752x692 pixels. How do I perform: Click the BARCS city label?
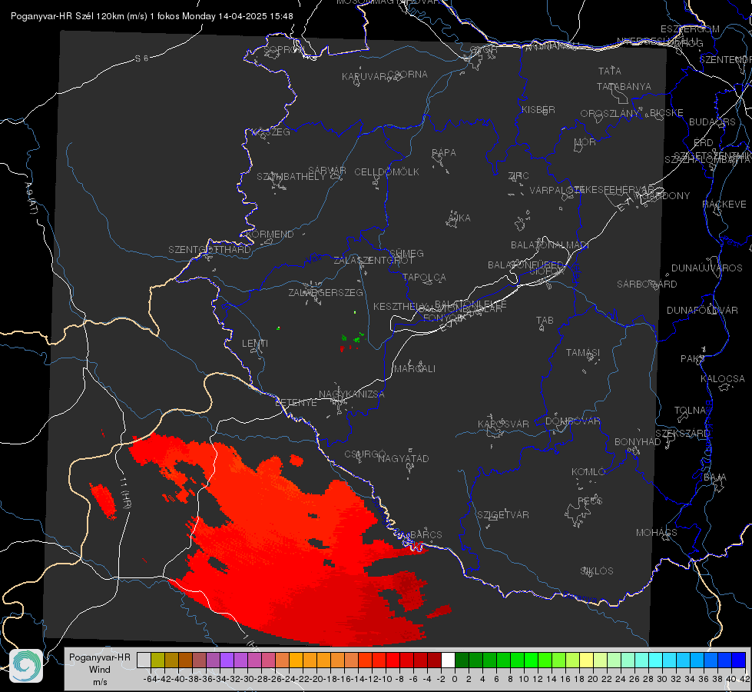(x=426, y=535)
